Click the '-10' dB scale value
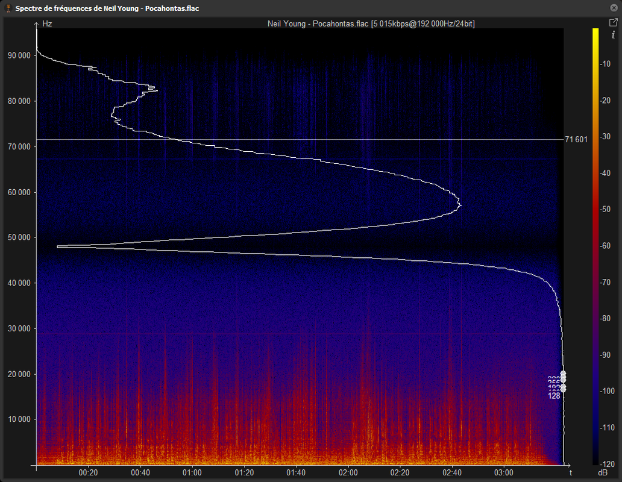 click(605, 64)
